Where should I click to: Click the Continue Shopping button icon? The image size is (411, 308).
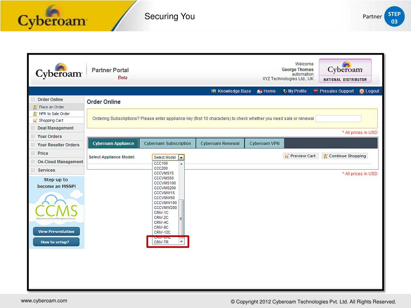(326, 156)
